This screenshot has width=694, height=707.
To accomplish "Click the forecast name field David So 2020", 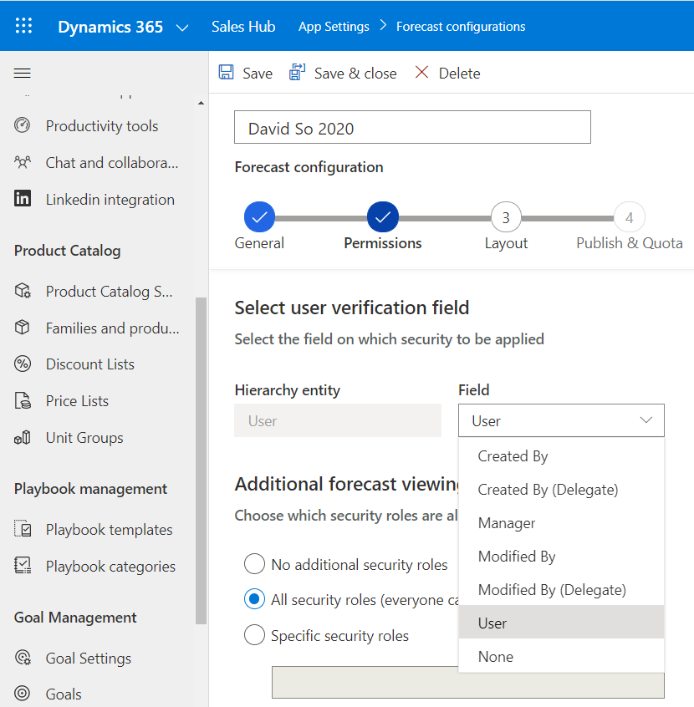I will 412,128.
